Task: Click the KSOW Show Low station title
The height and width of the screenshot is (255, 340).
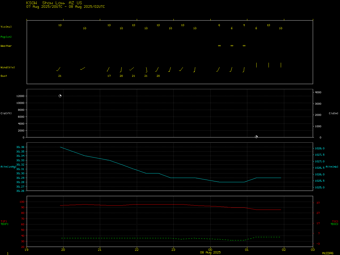Action: click(x=54, y=3)
